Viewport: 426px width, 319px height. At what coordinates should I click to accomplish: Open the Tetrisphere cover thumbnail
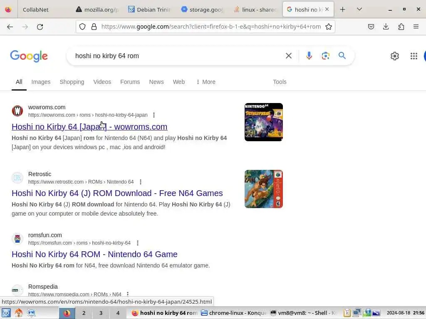263,122
